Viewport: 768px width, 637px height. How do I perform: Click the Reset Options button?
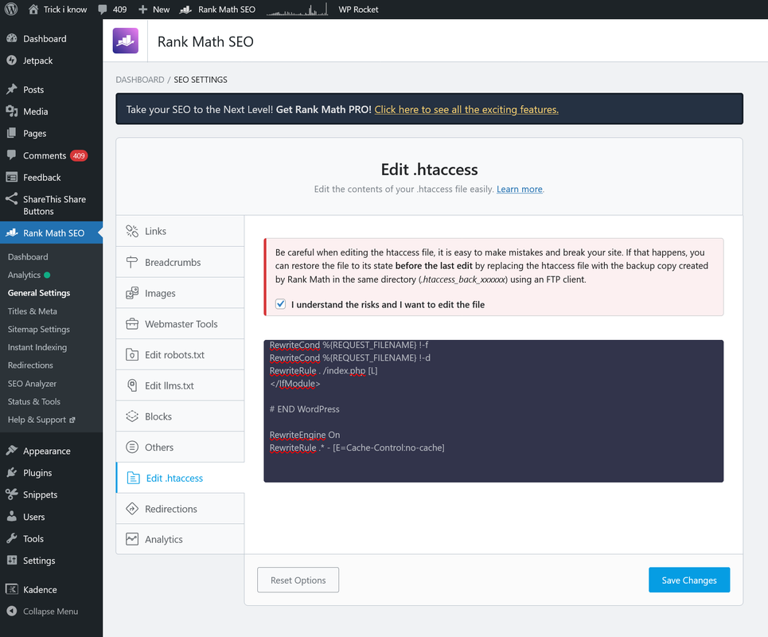(x=298, y=580)
